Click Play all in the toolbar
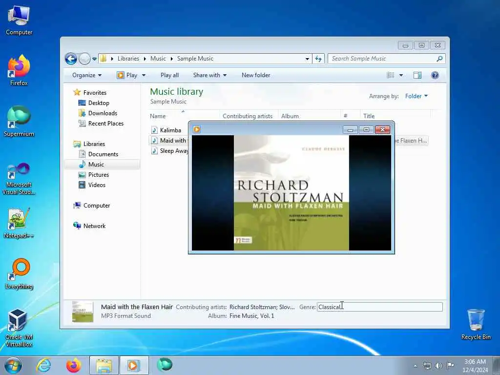500x375 pixels. point(169,75)
